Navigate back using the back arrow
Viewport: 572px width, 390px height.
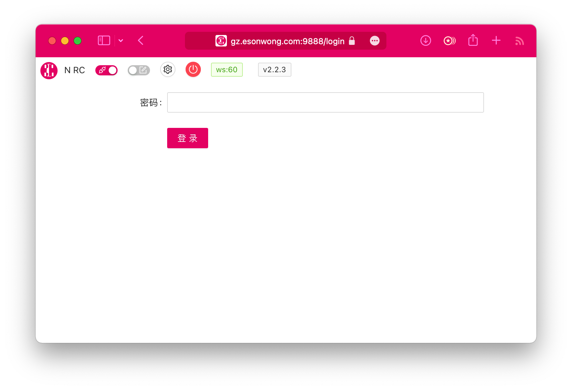click(x=140, y=40)
